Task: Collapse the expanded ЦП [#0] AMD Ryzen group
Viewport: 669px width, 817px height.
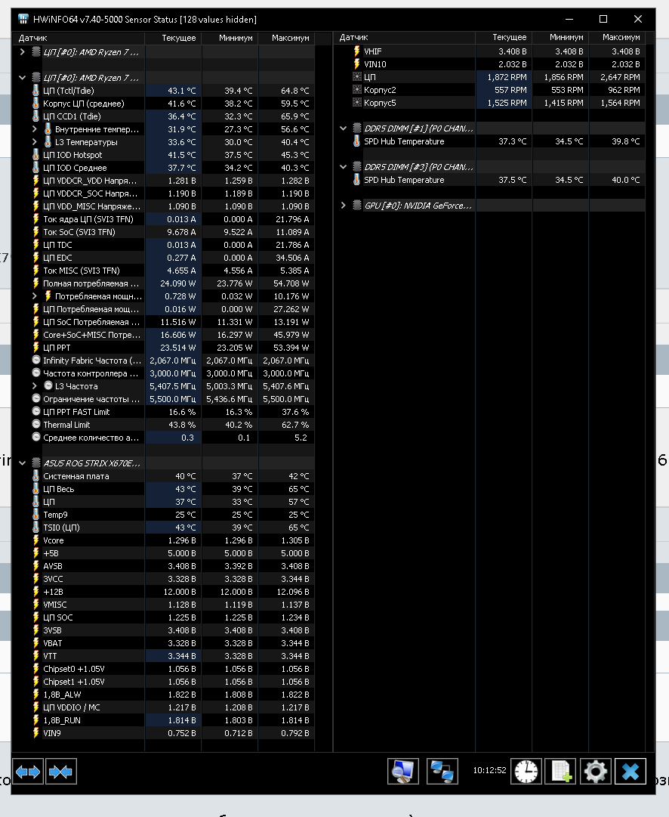Action: click(x=22, y=78)
